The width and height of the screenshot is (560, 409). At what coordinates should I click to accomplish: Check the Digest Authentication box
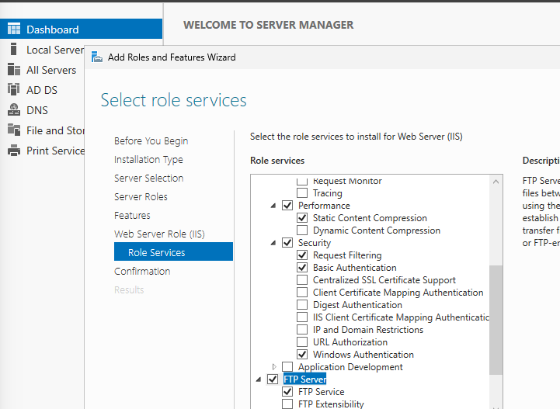click(302, 305)
